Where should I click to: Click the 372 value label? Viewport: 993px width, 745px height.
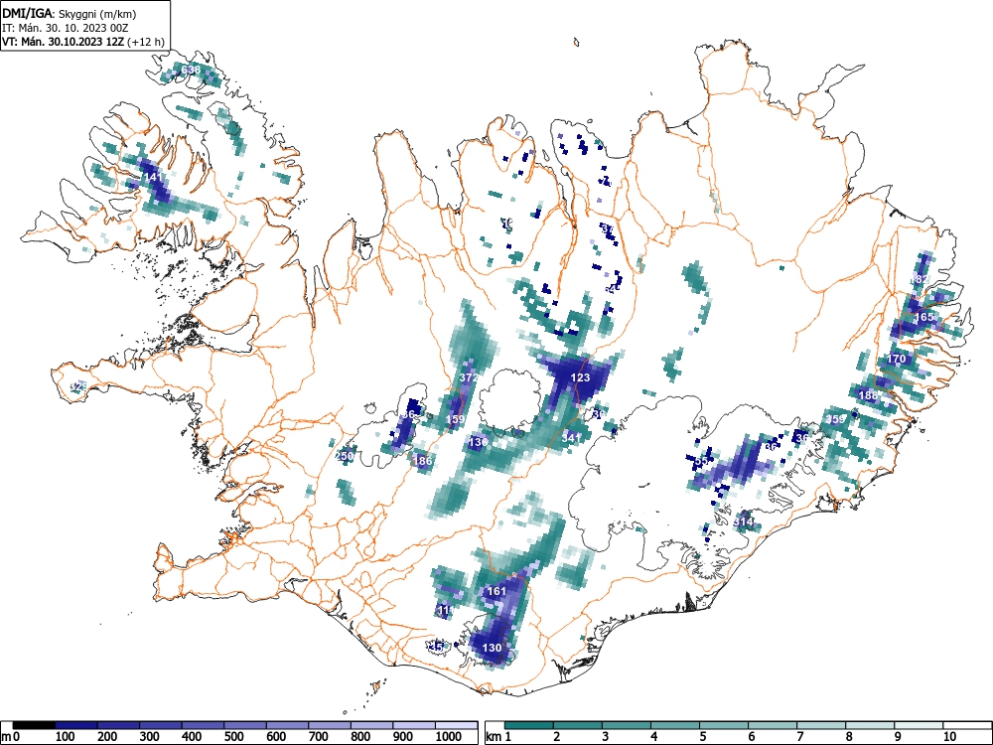[x=469, y=377]
